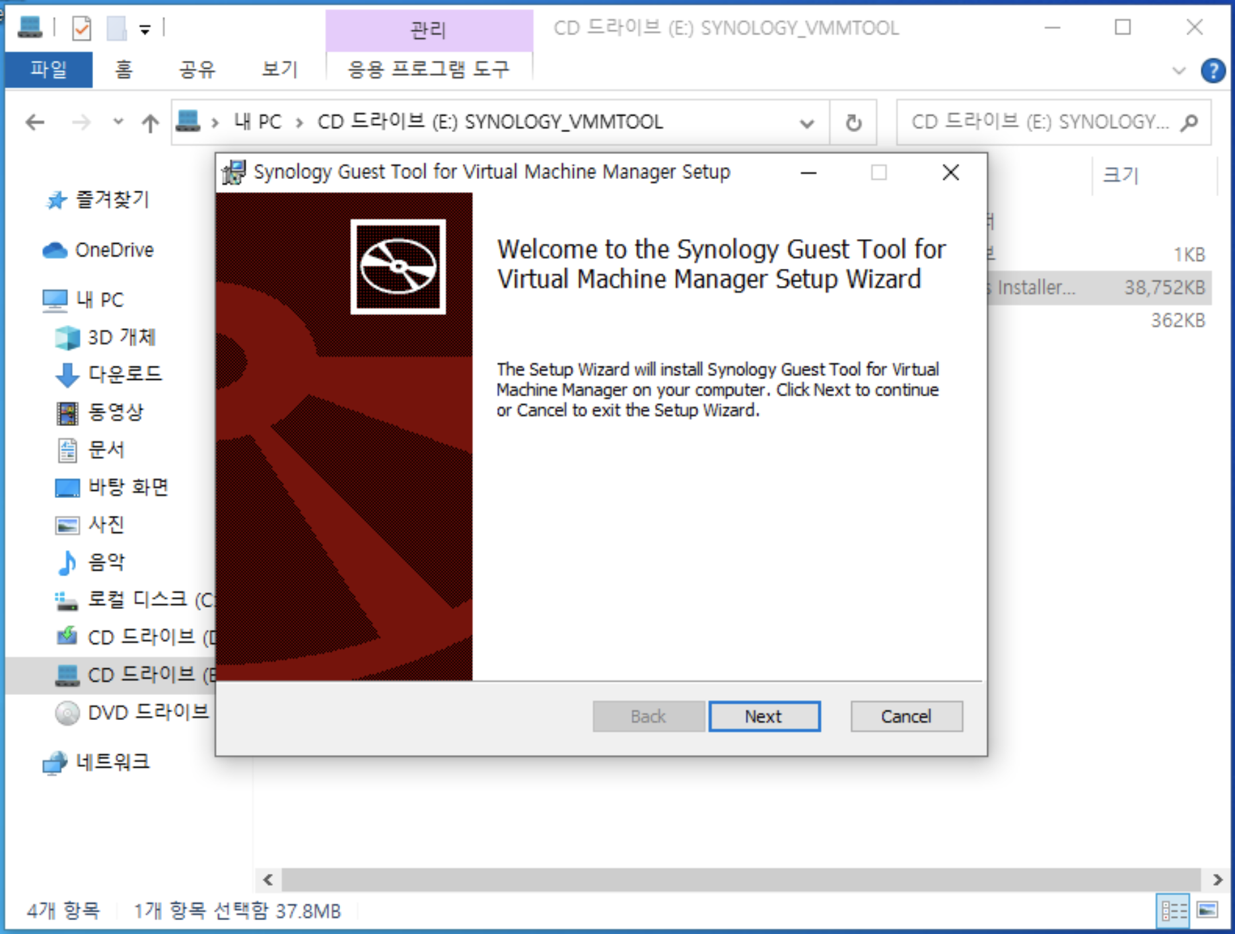This screenshot has height=934, width=1235.
Task: Select OneDrive in the navigation pane
Action: pyautogui.click(x=98, y=250)
